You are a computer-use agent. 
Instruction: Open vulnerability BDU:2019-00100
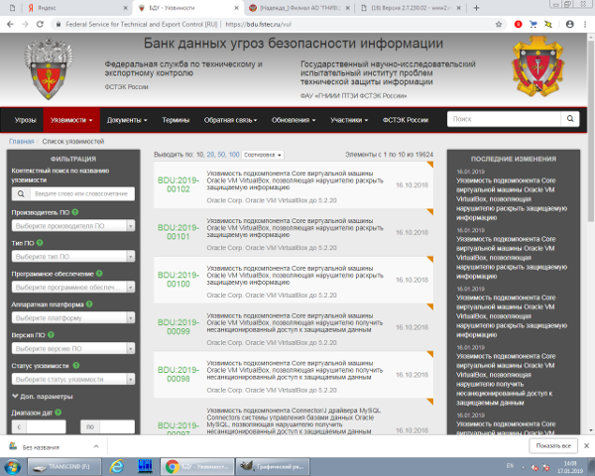[x=178, y=280]
